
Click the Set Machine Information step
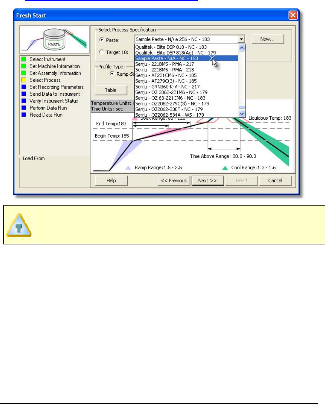[55, 66]
